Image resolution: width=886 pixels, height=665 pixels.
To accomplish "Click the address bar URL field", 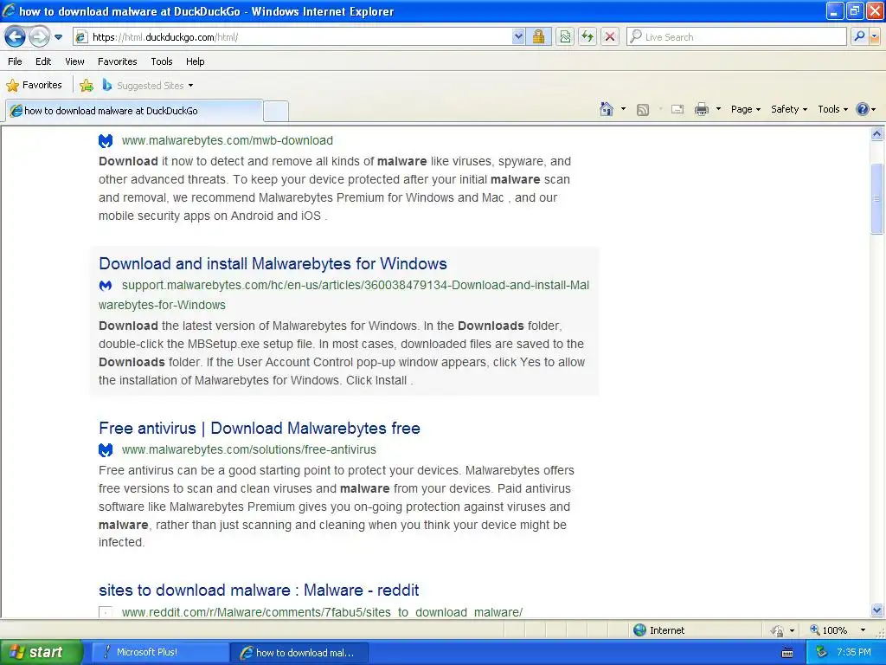I will (292, 37).
